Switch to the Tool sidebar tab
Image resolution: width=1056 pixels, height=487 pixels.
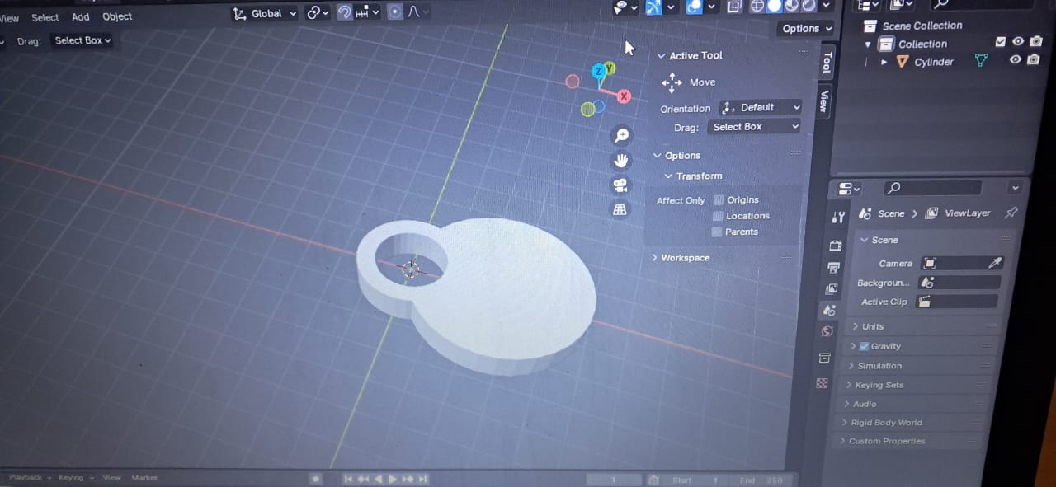coord(827,63)
